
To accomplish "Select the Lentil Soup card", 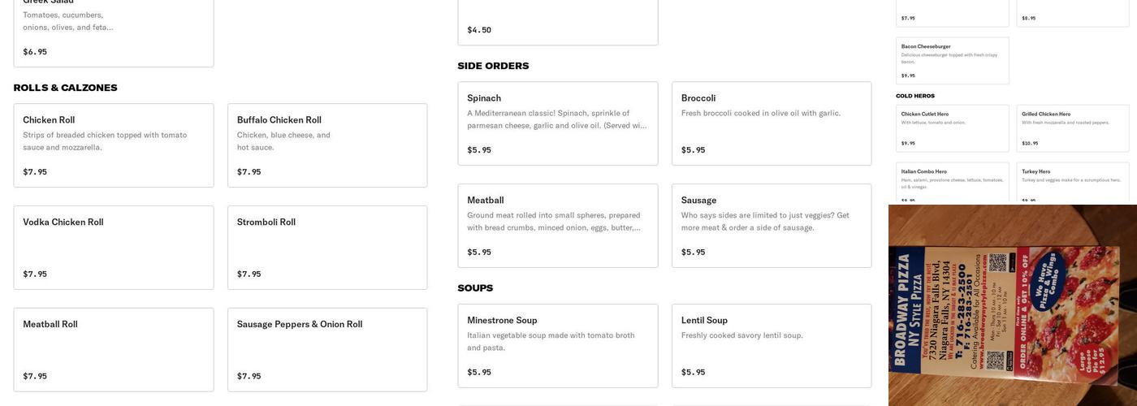I will (772, 346).
